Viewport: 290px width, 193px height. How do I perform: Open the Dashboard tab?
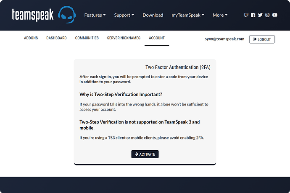pos(56,38)
